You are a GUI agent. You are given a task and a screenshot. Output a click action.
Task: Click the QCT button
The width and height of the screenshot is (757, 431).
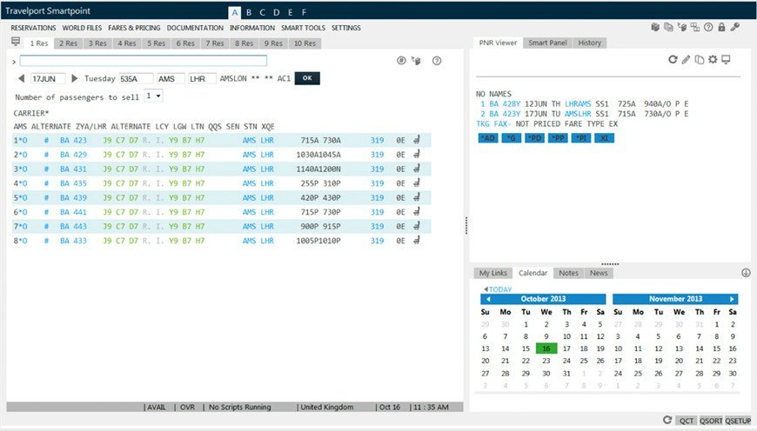click(687, 421)
